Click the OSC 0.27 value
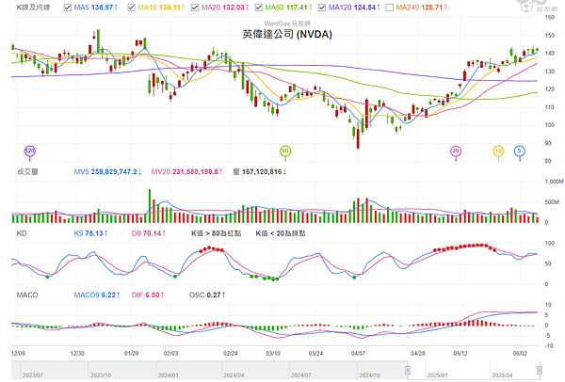The image size is (565, 382). (207, 294)
